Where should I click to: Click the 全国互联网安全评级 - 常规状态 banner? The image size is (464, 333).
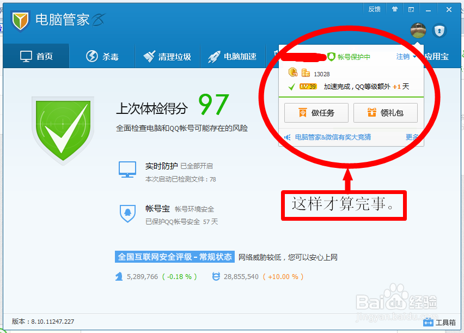(x=175, y=257)
